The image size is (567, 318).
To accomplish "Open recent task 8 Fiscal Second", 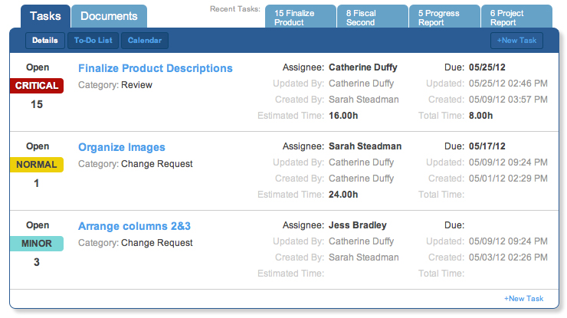I will (372, 17).
